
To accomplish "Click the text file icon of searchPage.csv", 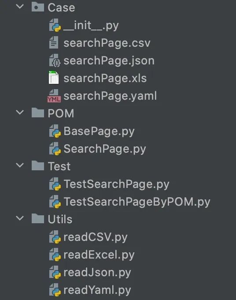I will pyautogui.click(x=54, y=42).
